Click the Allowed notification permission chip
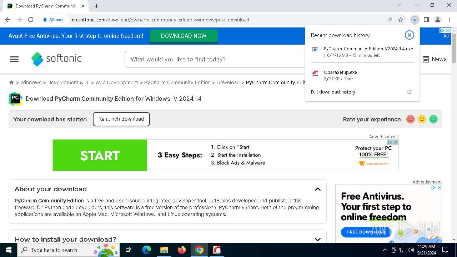 point(54,20)
